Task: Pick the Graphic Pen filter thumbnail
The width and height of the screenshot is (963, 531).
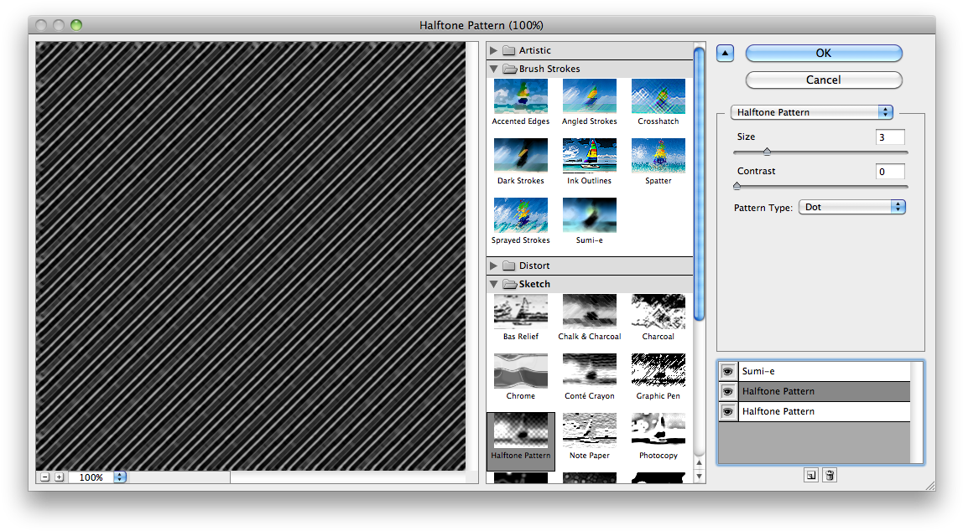Action: [x=658, y=371]
